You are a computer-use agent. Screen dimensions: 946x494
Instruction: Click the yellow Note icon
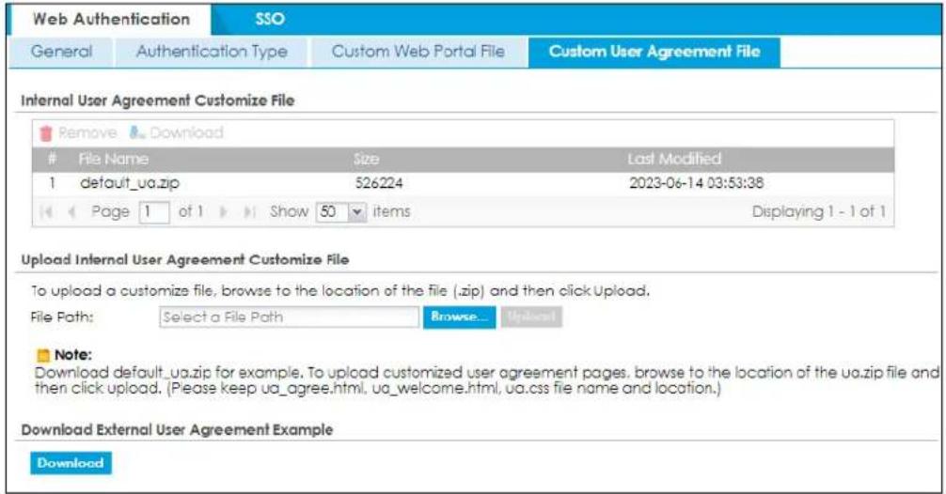point(43,355)
